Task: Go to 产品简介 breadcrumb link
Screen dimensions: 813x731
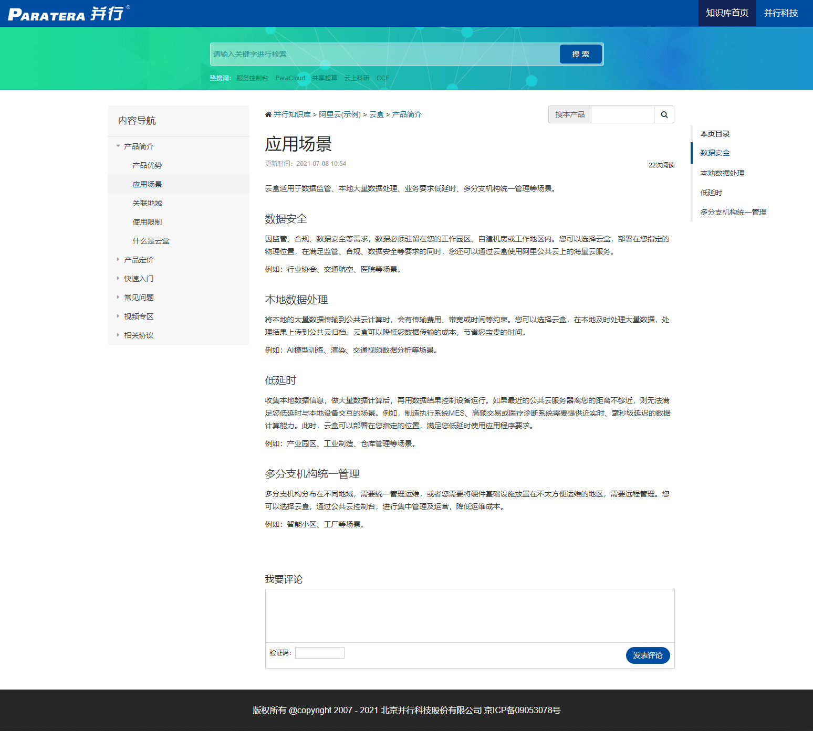Action: click(407, 114)
